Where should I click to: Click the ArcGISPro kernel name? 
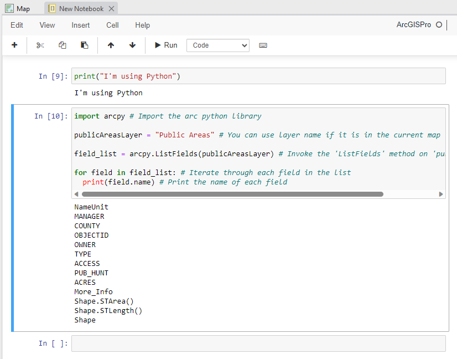coord(414,25)
